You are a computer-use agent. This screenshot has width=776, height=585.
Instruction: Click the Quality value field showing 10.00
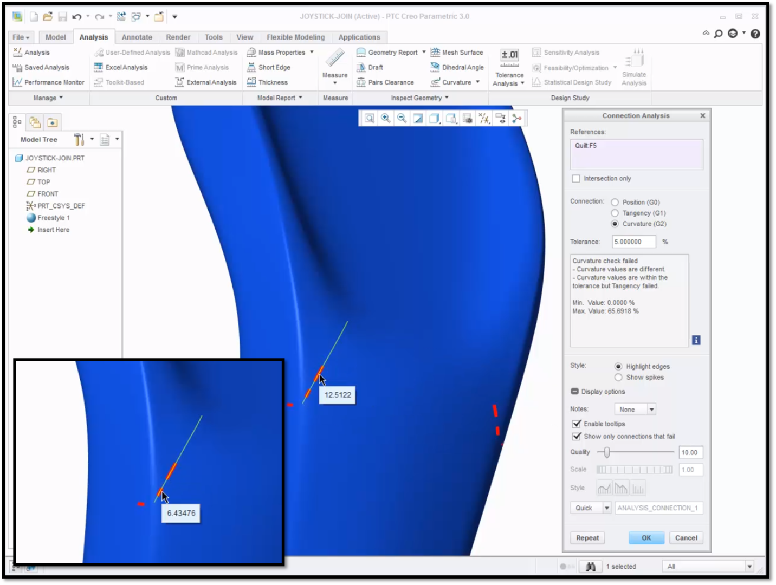691,452
